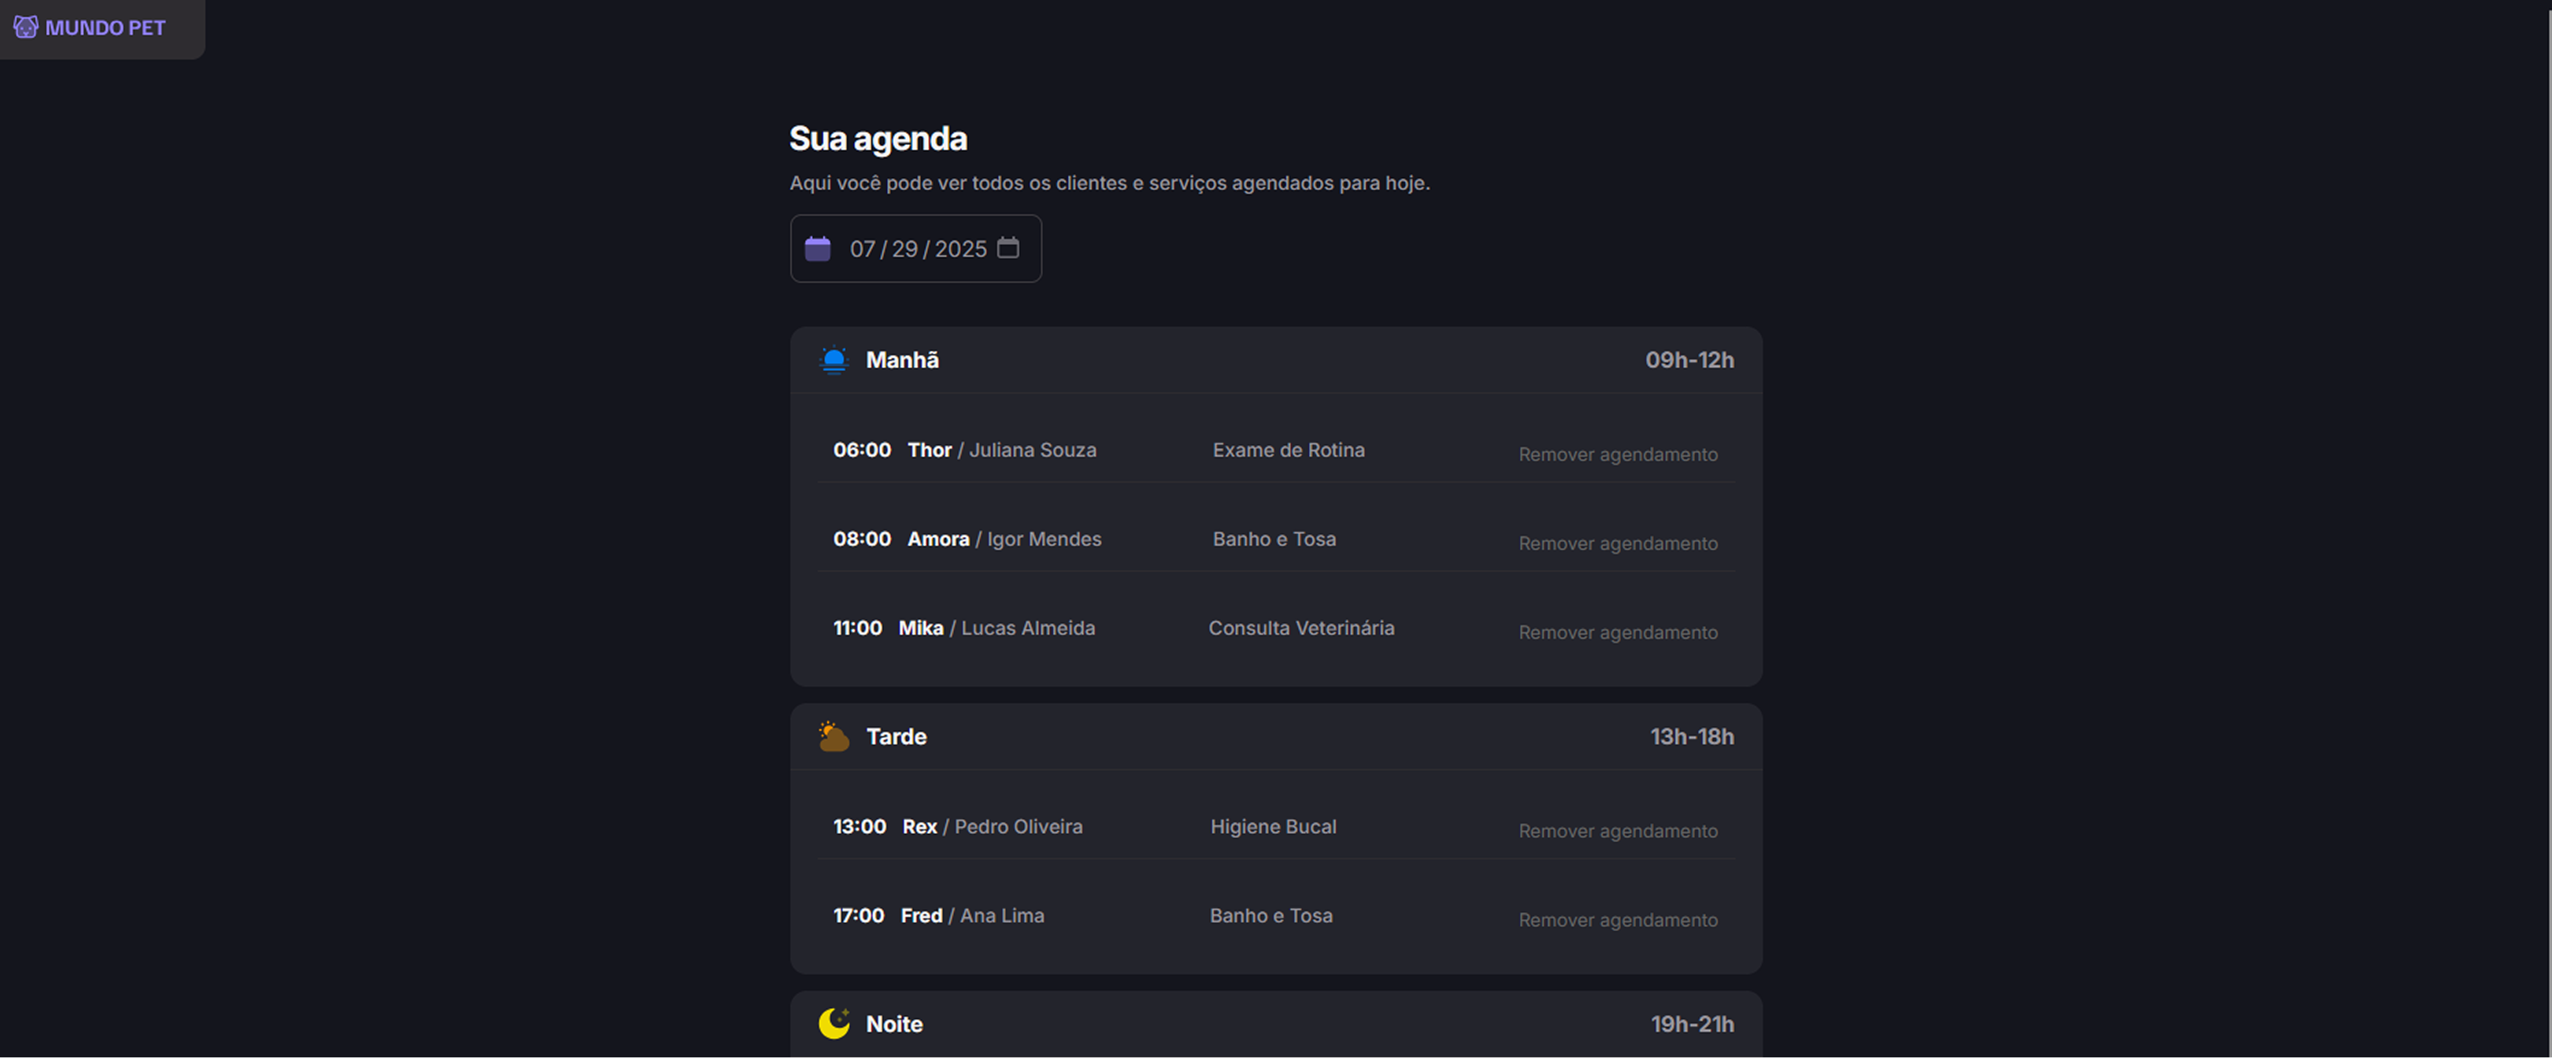
Task: Open the date picker calendar icon
Action: [1008, 247]
